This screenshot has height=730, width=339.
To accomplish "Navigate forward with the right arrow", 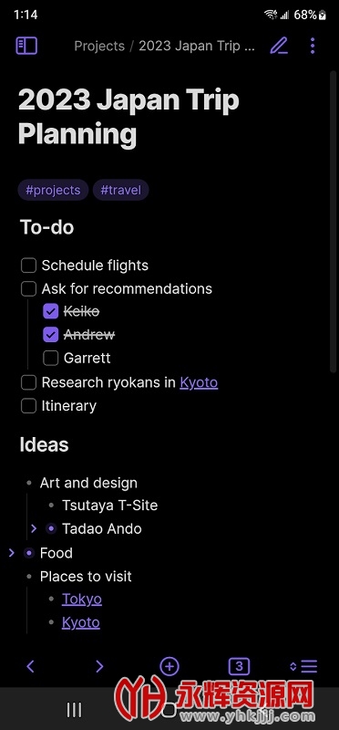I will (x=99, y=667).
